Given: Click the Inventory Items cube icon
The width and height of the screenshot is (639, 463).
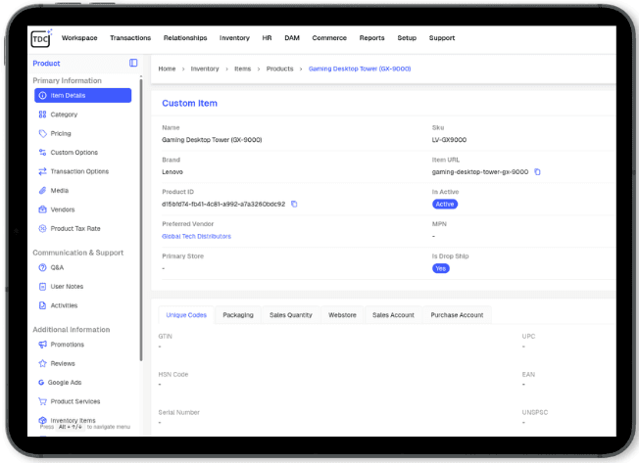Looking at the screenshot, I should tap(42, 420).
